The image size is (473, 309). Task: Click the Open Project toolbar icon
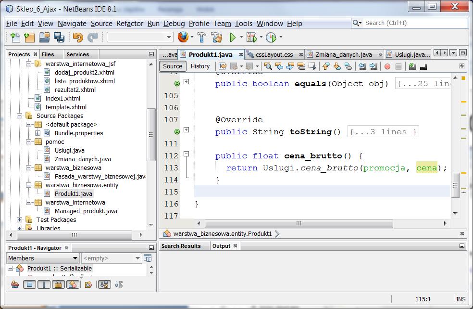point(44,37)
